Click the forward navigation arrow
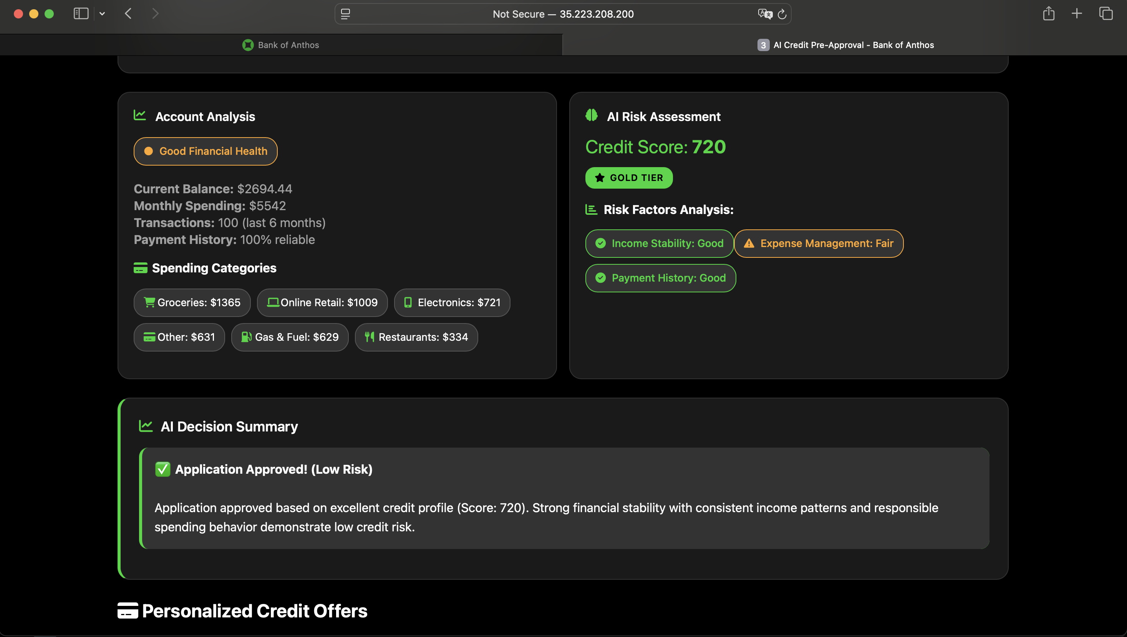Screen dimensions: 1127x637 tap(155, 13)
